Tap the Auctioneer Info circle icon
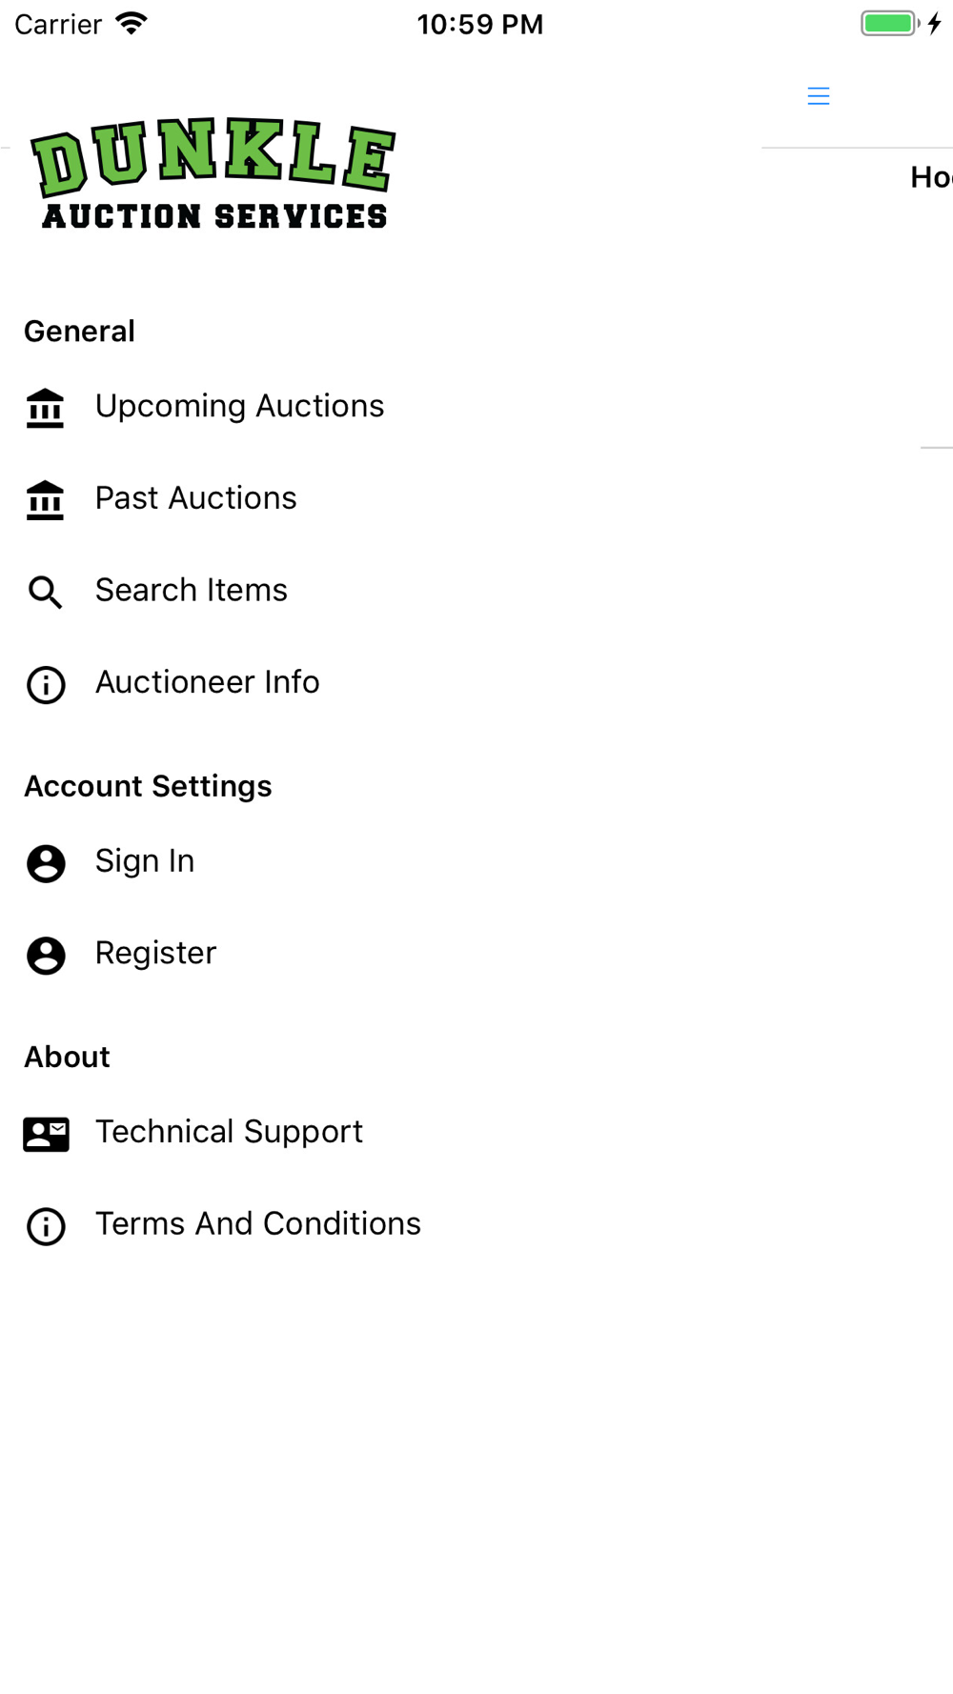The width and height of the screenshot is (953, 1694). point(45,684)
